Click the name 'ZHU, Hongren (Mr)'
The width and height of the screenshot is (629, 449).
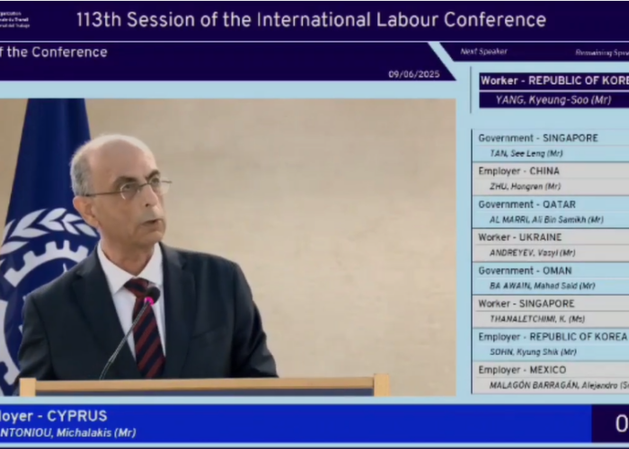tap(525, 187)
